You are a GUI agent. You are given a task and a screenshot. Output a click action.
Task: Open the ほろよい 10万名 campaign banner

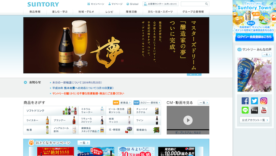(136, 152)
